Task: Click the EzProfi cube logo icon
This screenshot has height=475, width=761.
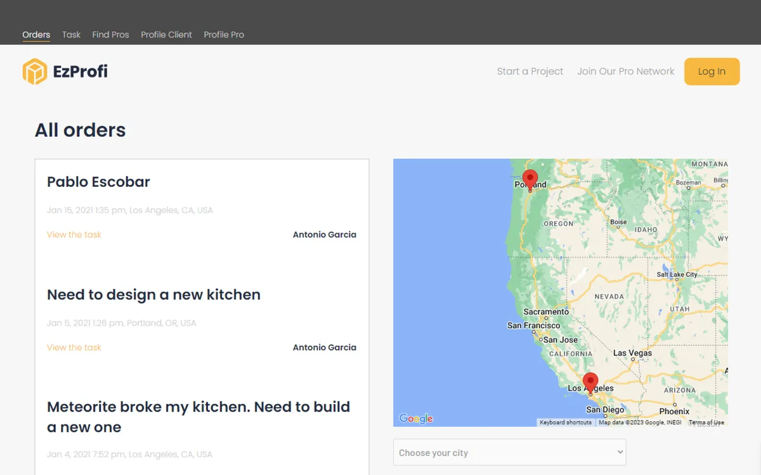Action: (x=35, y=72)
